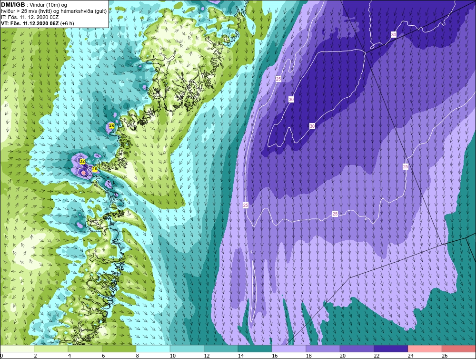Click the legend scale value 0

coord(1,356)
